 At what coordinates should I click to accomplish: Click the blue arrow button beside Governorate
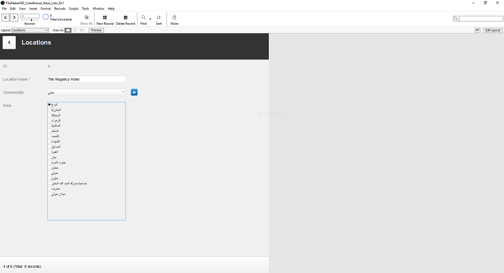pyautogui.click(x=134, y=92)
